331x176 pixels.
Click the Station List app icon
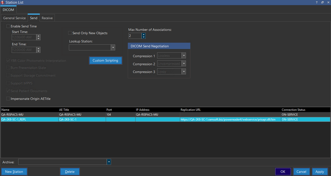[3, 2]
